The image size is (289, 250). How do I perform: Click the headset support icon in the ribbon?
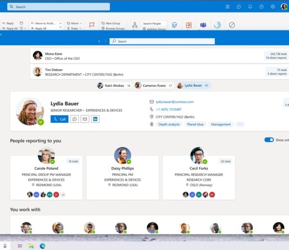(174, 25)
